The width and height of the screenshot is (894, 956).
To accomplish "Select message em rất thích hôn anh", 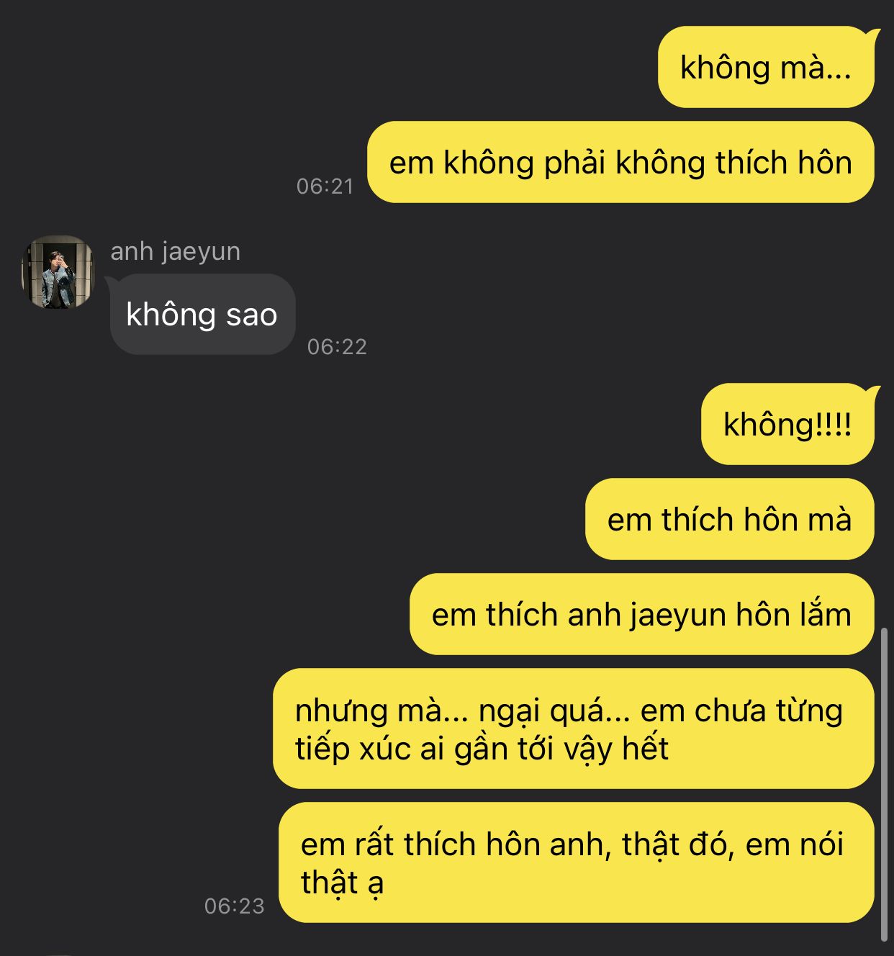I will pos(576,862).
